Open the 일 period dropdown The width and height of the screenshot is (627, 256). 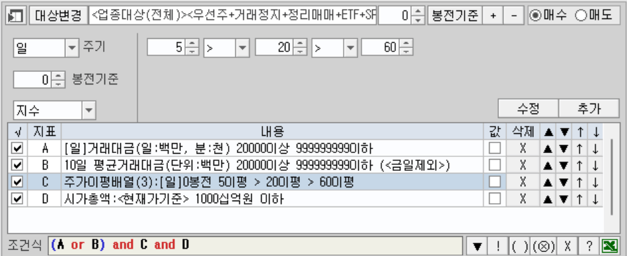[x=71, y=48]
